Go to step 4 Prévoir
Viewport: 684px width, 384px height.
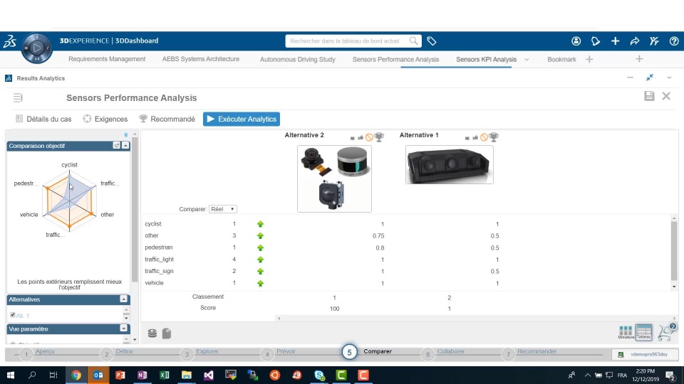pyautogui.click(x=267, y=354)
